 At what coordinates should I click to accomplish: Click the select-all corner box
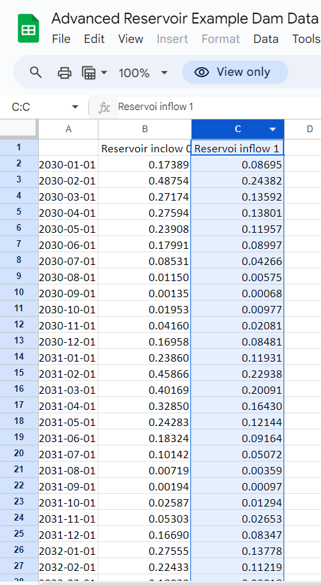pos(19,129)
